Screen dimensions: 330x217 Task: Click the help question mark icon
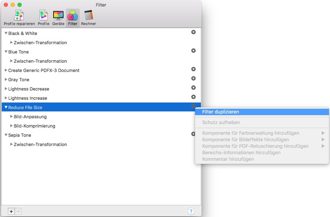[x=191, y=212]
